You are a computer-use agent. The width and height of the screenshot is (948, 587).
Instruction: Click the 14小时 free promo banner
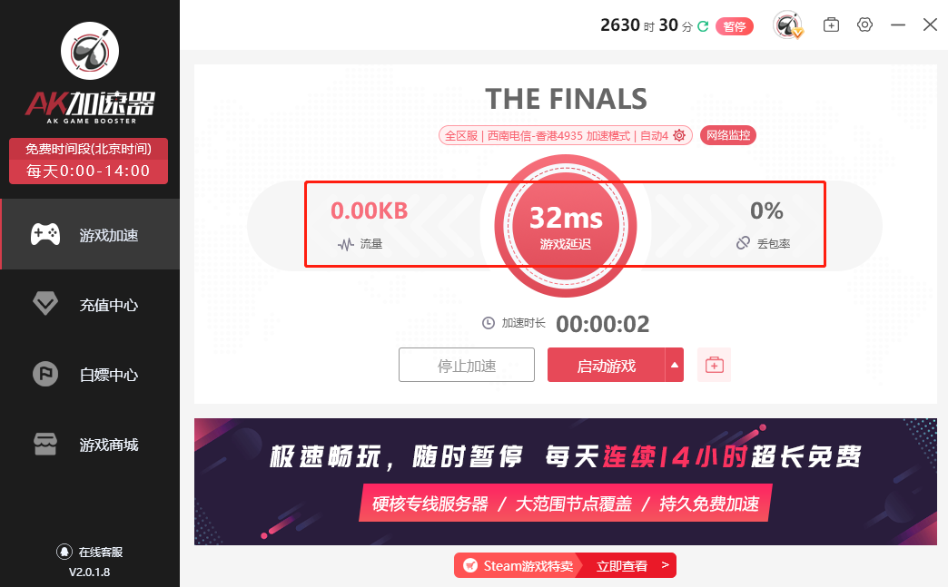pyautogui.click(x=566, y=482)
